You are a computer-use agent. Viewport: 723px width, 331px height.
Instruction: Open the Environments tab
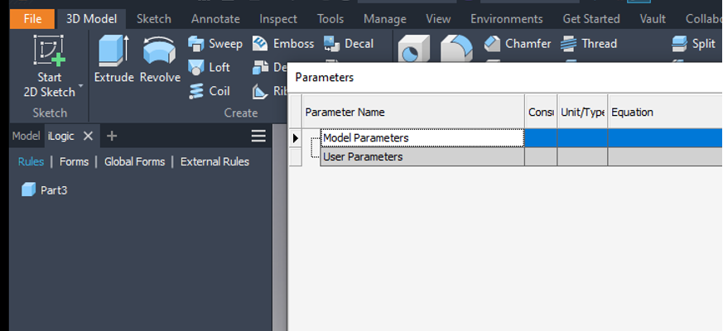[506, 19]
